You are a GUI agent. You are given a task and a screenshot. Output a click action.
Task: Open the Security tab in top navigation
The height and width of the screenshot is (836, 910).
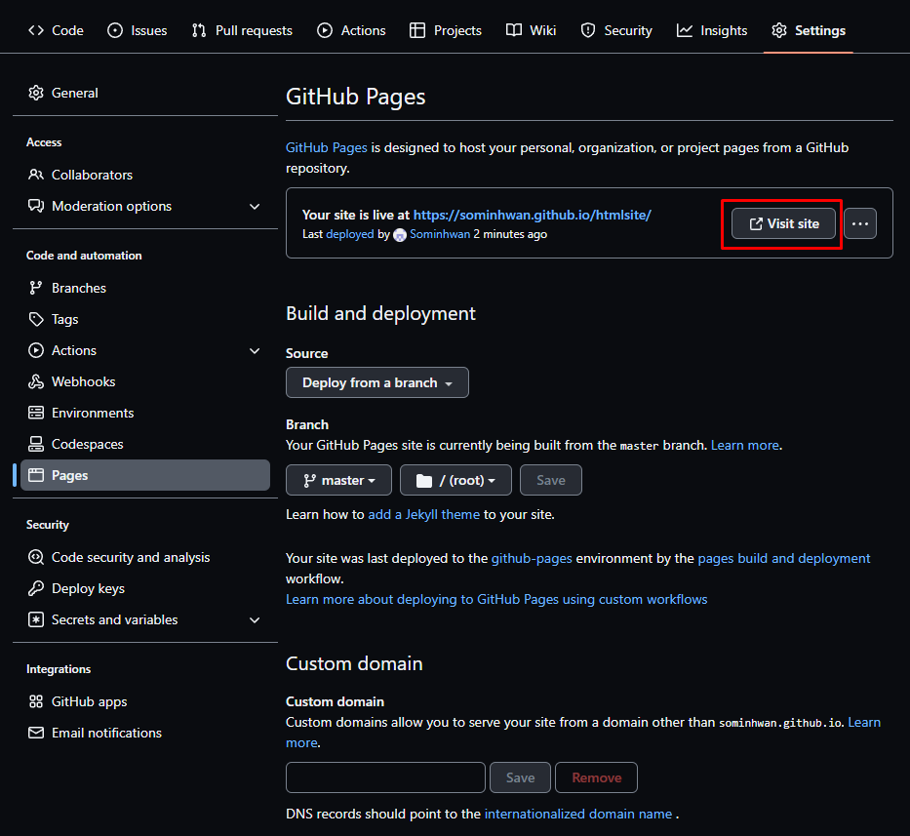(616, 30)
